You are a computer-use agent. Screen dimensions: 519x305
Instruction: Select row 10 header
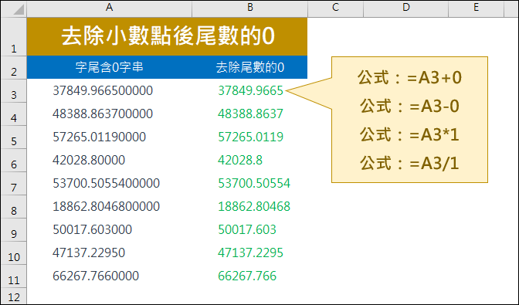[x=14, y=253]
